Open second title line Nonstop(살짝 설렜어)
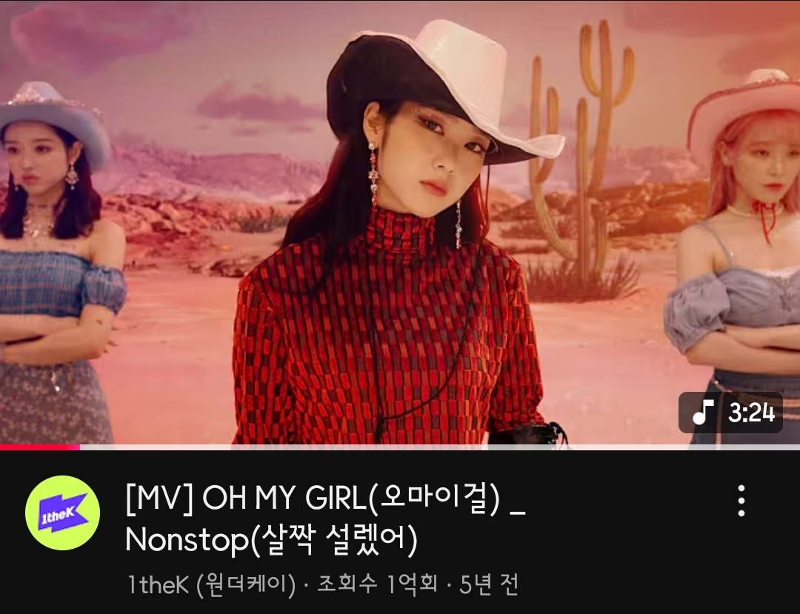 (x=271, y=539)
